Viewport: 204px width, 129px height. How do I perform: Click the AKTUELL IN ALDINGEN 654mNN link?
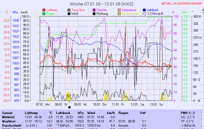tap(182, 4)
